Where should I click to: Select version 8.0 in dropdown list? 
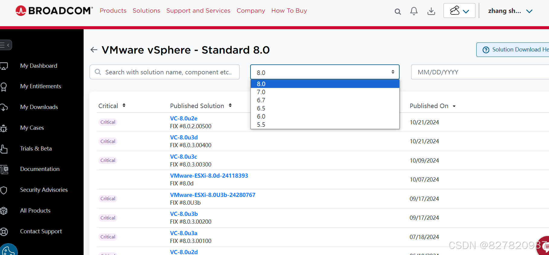click(325, 84)
